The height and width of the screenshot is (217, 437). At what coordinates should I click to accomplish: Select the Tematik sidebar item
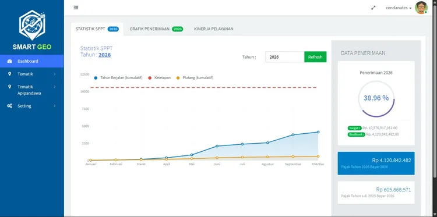(32, 74)
